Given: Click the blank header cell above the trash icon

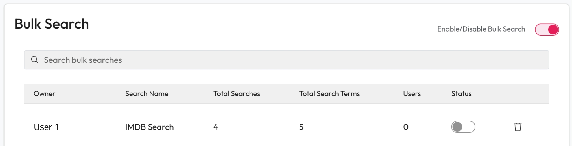Looking at the screenshot, I should click(518, 94).
